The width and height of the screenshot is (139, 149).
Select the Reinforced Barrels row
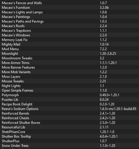69,113
